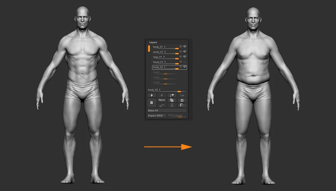
Task: Click the Layers panel title
Action: pos(153,42)
